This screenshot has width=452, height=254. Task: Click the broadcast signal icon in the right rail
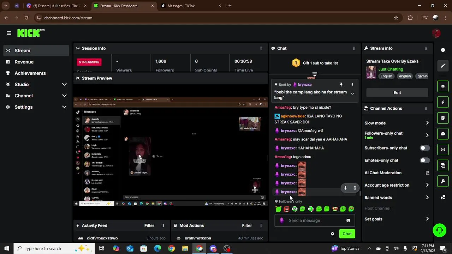pos(443,150)
